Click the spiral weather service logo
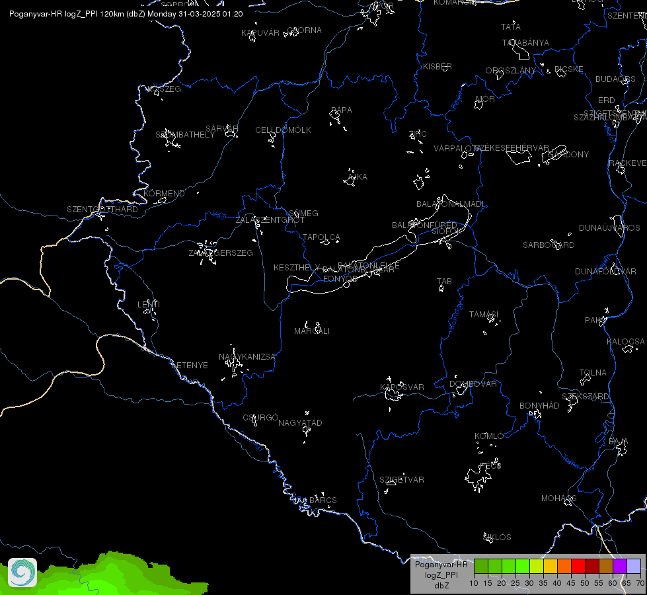 [22, 573]
